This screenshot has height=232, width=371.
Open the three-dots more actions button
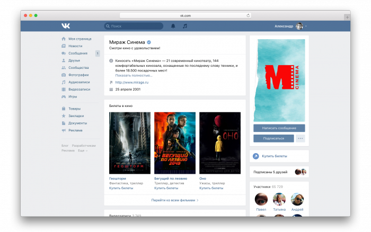[301, 138]
